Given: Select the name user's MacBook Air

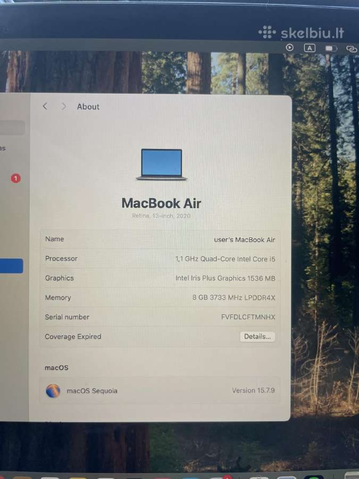Looking at the screenshot, I should (244, 240).
